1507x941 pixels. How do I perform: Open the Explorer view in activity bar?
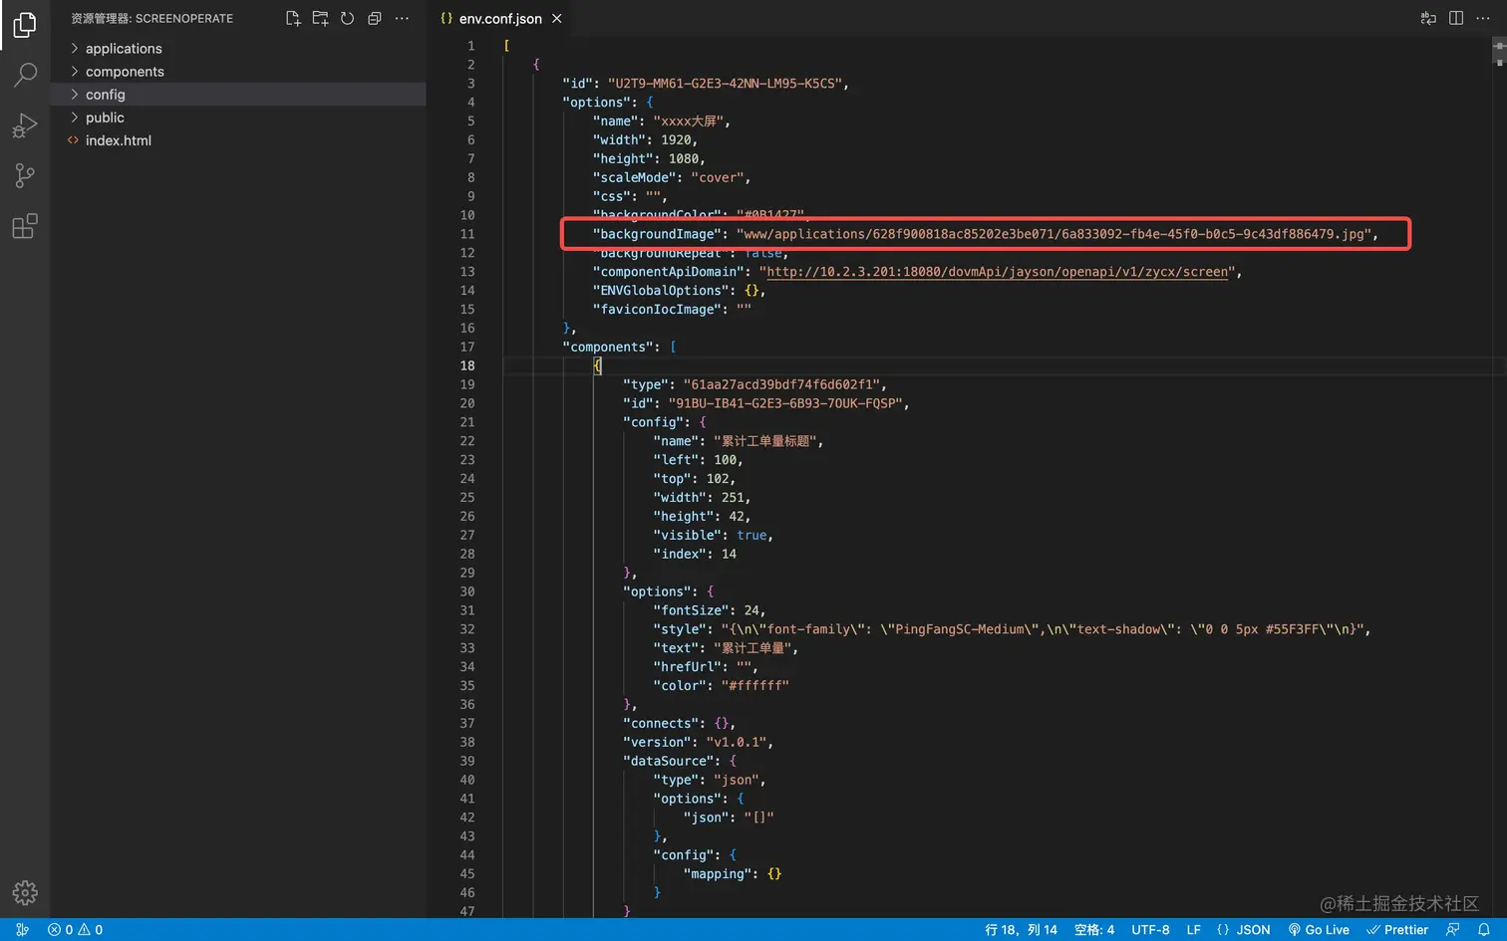[x=25, y=24]
